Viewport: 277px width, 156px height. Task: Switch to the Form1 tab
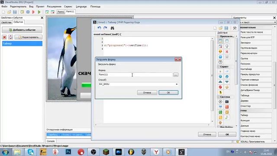tap(61, 12)
